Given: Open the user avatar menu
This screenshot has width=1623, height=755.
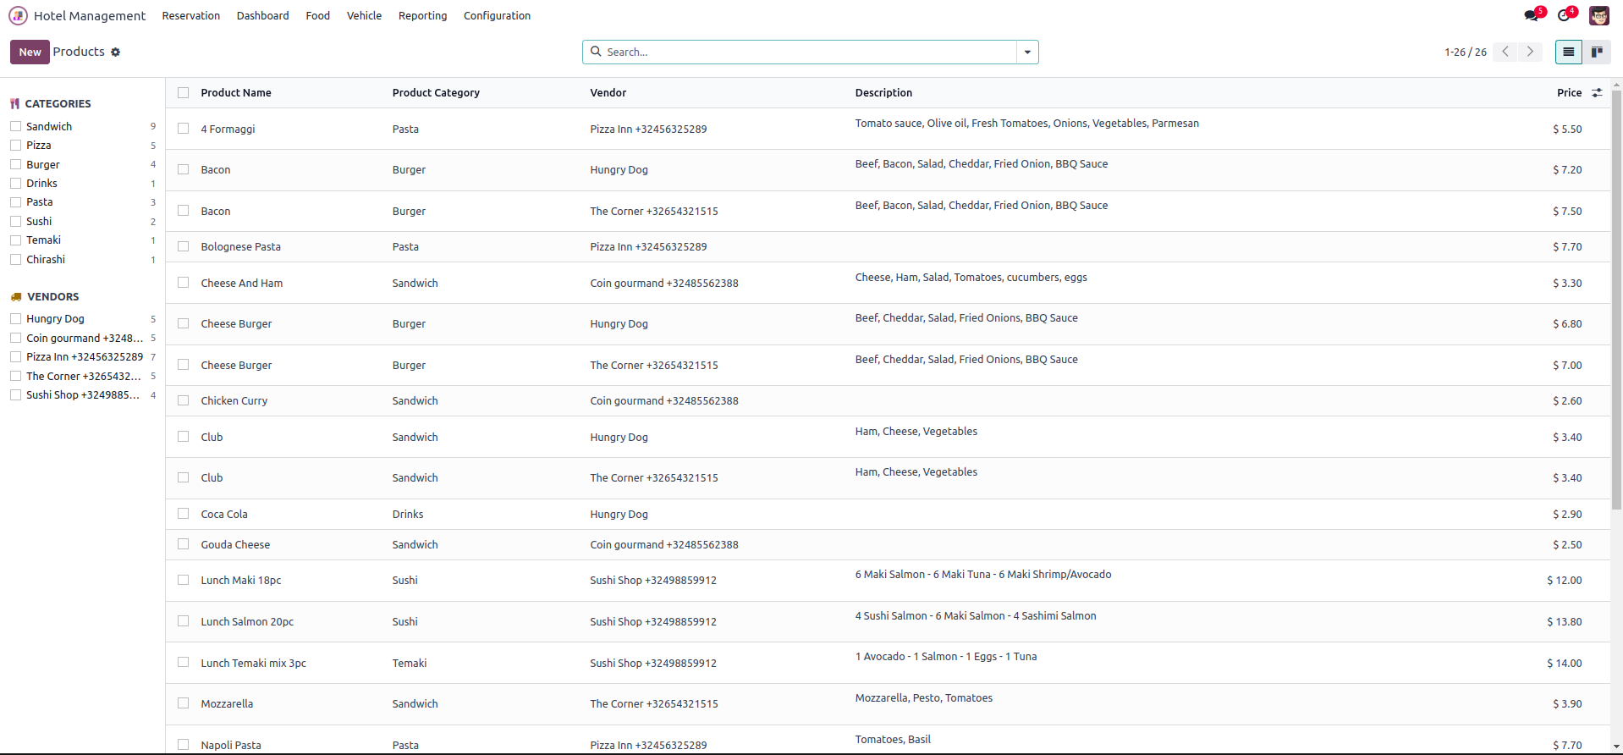Looking at the screenshot, I should pyautogui.click(x=1598, y=16).
